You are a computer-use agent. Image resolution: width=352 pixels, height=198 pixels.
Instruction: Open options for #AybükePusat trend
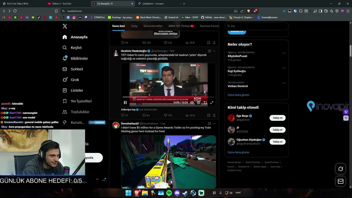(x=284, y=53)
